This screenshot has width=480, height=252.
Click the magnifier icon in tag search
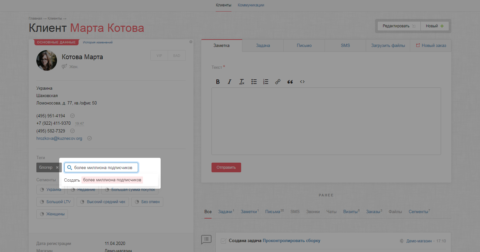pos(69,167)
